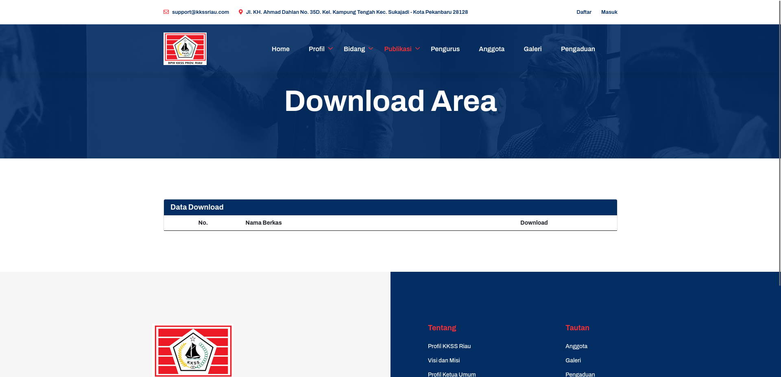This screenshot has height=377, width=781.
Task: Click the 'Nama Berkas' column header
Action: click(x=264, y=223)
